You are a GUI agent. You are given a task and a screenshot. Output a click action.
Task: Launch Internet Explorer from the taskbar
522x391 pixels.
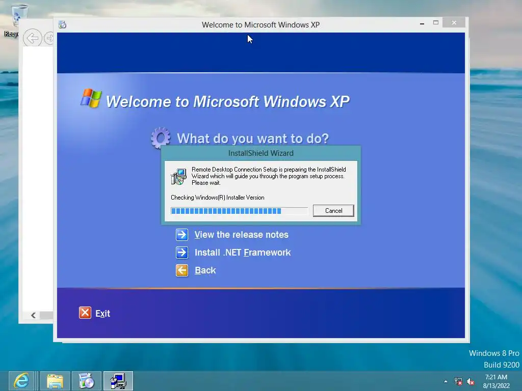point(21,381)
